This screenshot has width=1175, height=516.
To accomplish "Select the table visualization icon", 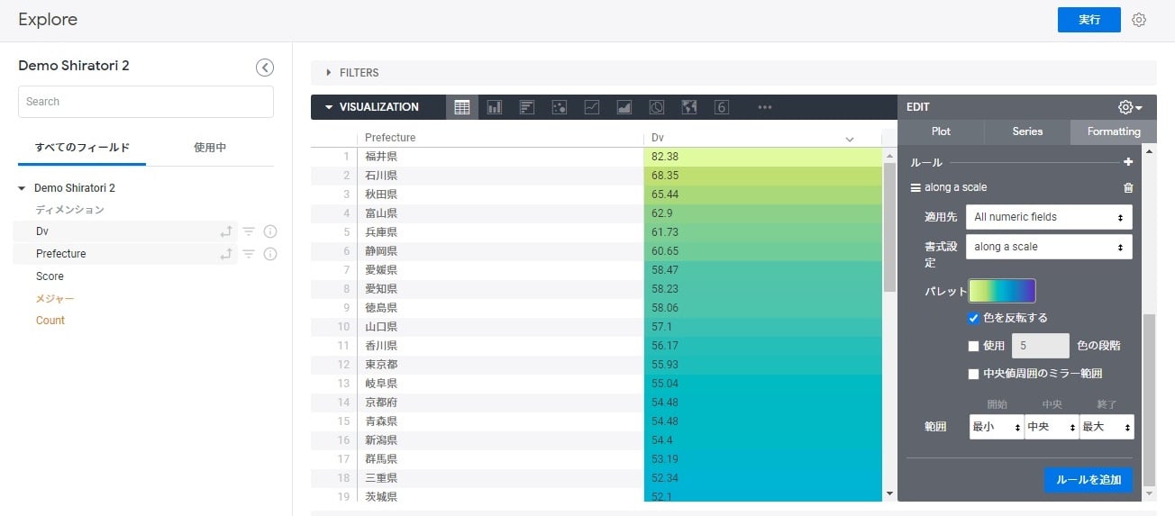I will pos(462,107).
